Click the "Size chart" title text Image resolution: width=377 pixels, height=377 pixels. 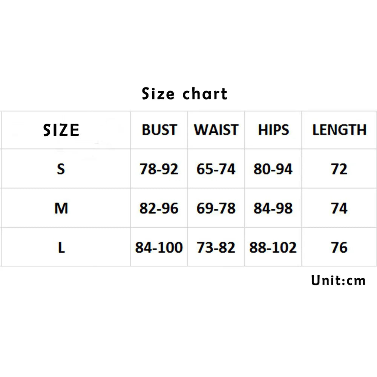point(184,93)
